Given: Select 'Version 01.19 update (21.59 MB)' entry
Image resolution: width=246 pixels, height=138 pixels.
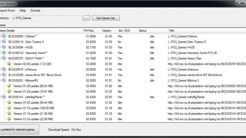Looking at the screenshot, I should pyautogui.click(x=33, y=113).
